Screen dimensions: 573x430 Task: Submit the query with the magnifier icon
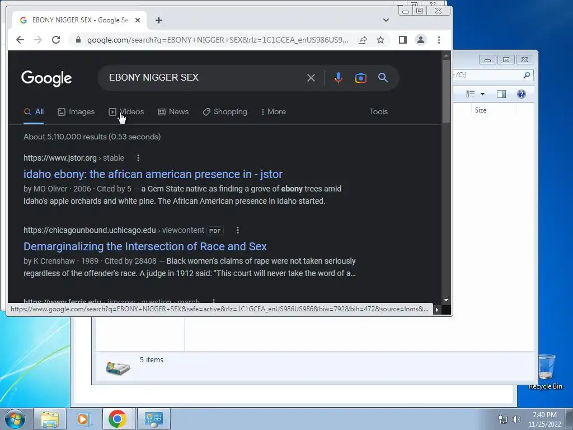[x=383, y=77]
